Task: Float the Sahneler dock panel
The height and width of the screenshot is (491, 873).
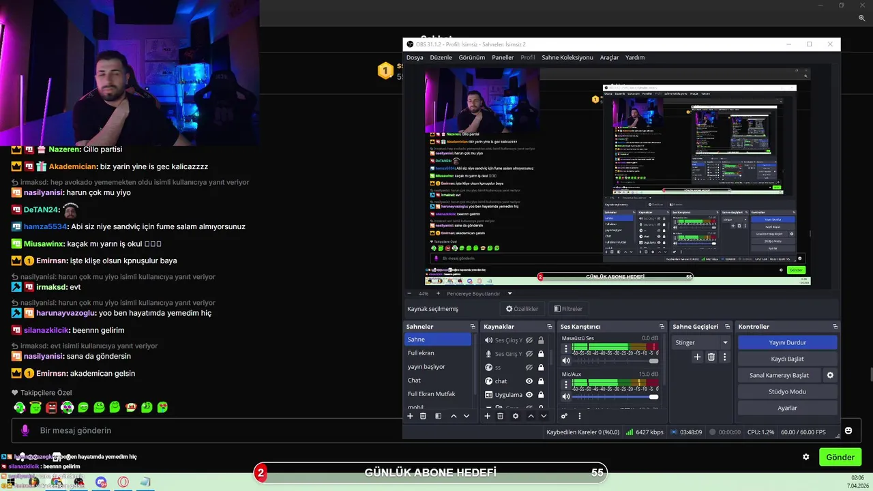Action: tap(473, 327)
